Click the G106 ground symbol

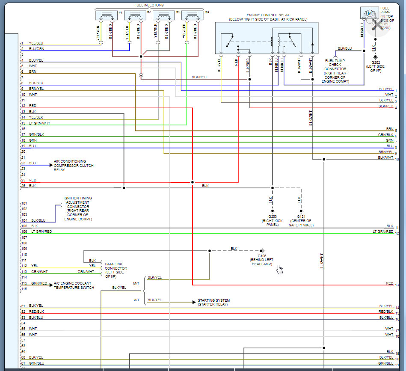coord(262,251)
